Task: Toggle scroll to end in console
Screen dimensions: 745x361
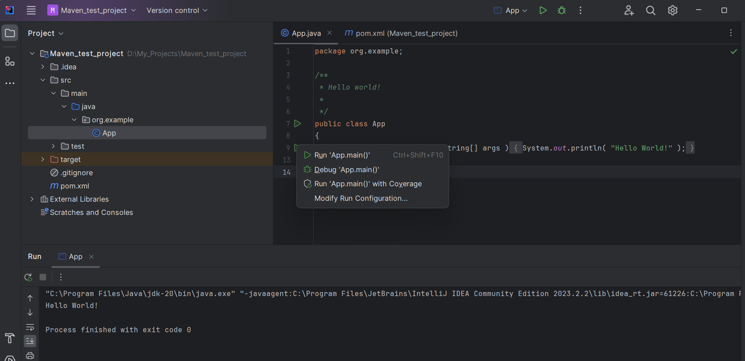Action: (30, 341)
